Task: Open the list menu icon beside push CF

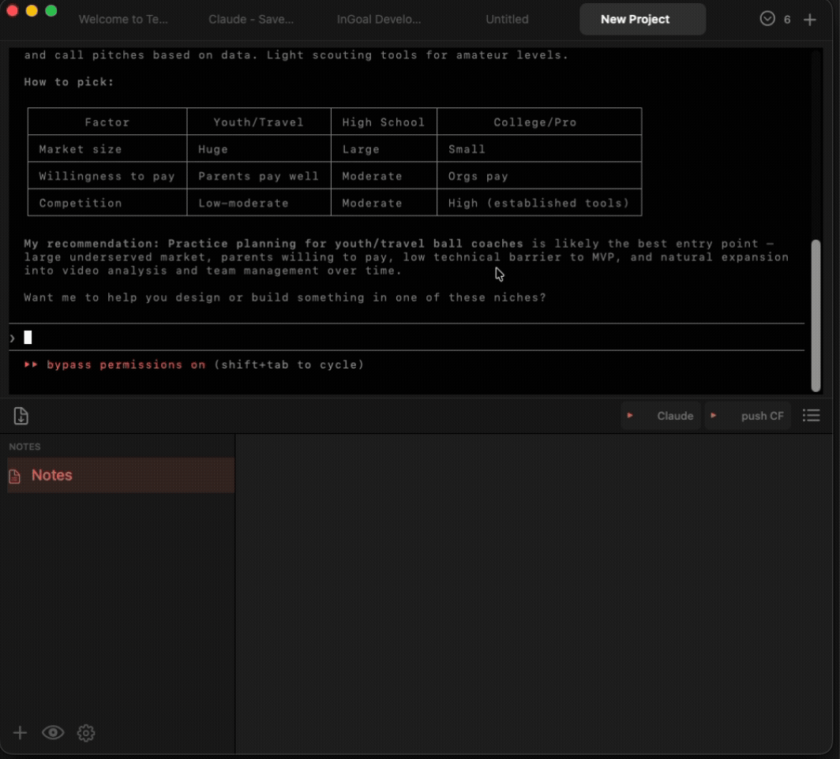Action: 811,415
